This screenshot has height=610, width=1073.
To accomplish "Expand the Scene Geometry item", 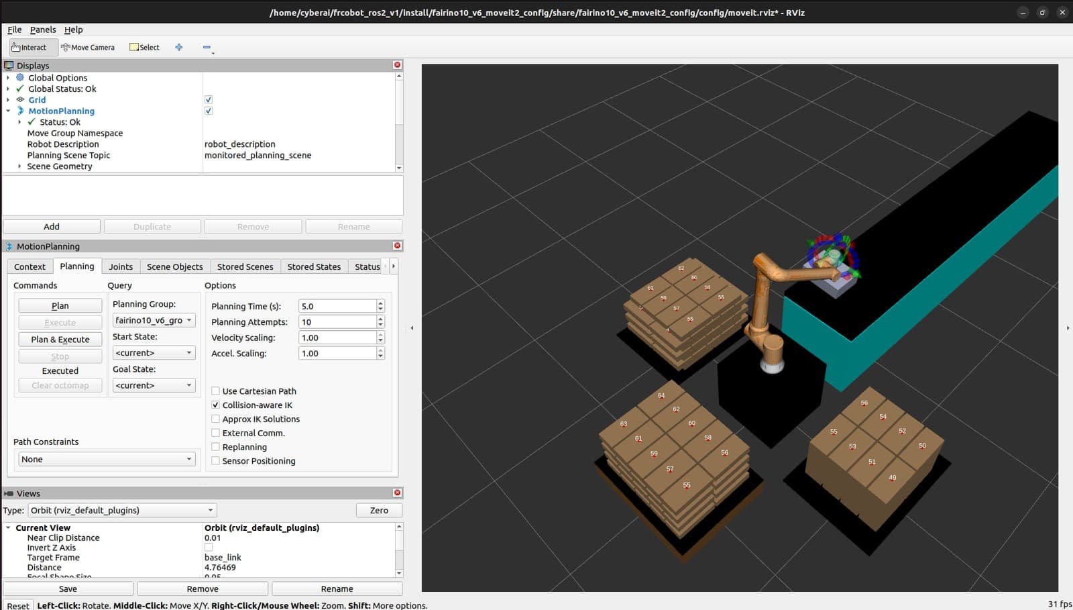I will pyautogui.click(x=19, y=166).
